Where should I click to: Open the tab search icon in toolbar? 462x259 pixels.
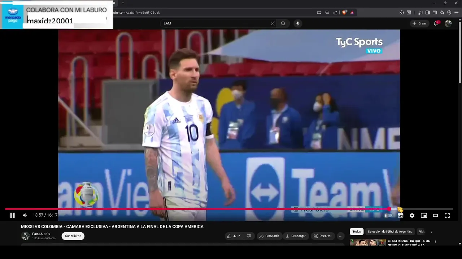(x=409, y=13)
